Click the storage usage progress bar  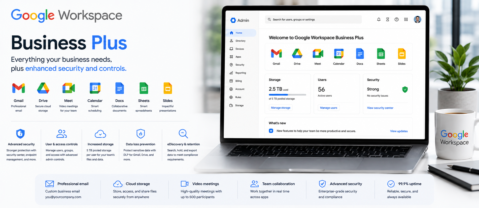point(287,95)
